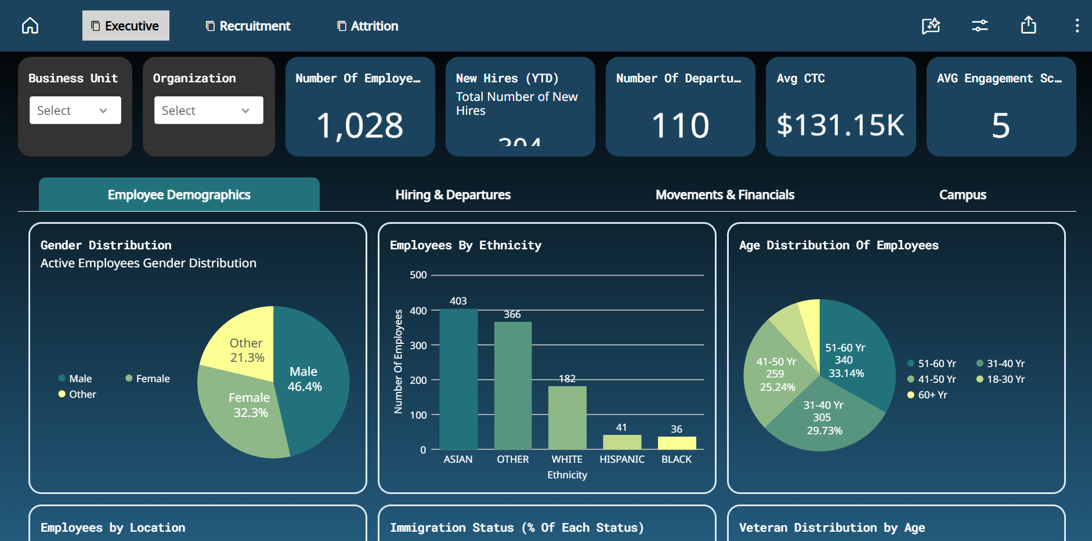Go to the Home icon
Image resolution: width=1092 pixels, height=541 pixels.
[30, 26]
